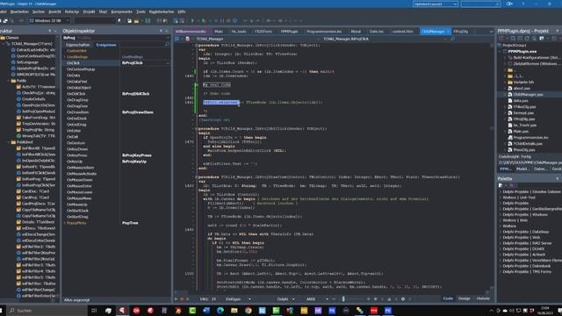Switch to the About editor tab
562x316 pixels.
coord(356,32)
